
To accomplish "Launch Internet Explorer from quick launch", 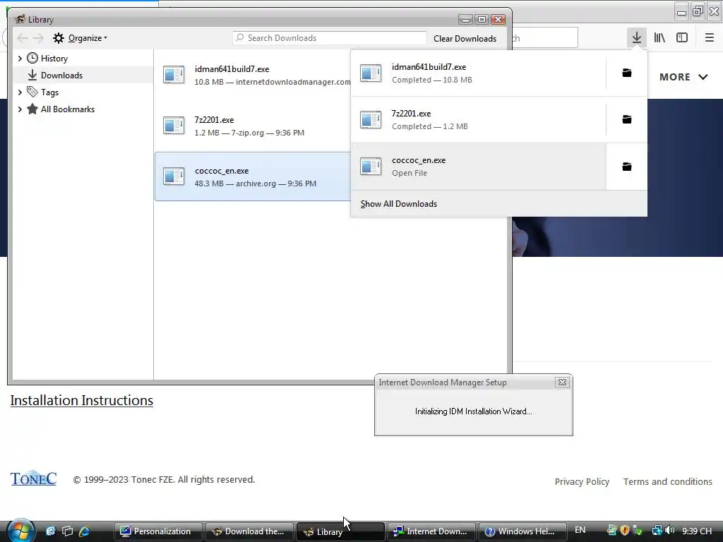I will (85, 531).
